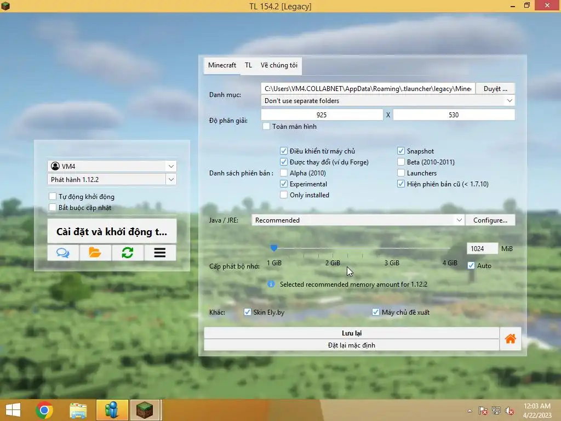Enable Only installed checkbox
This screenshot has width=561, height=421.
(283, 195)
